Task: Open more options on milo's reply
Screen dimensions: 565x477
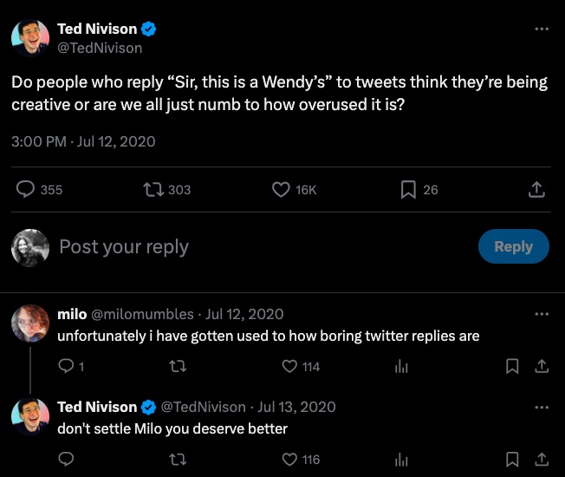Action: point(542,313)
